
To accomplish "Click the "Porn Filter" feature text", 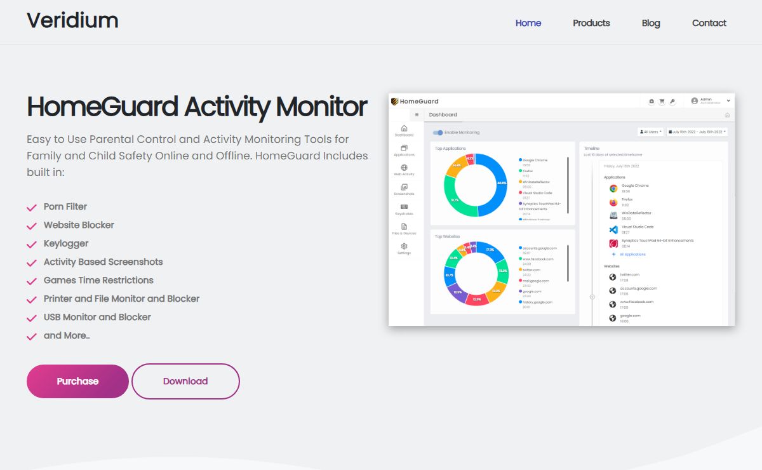I will click(65, 206).
